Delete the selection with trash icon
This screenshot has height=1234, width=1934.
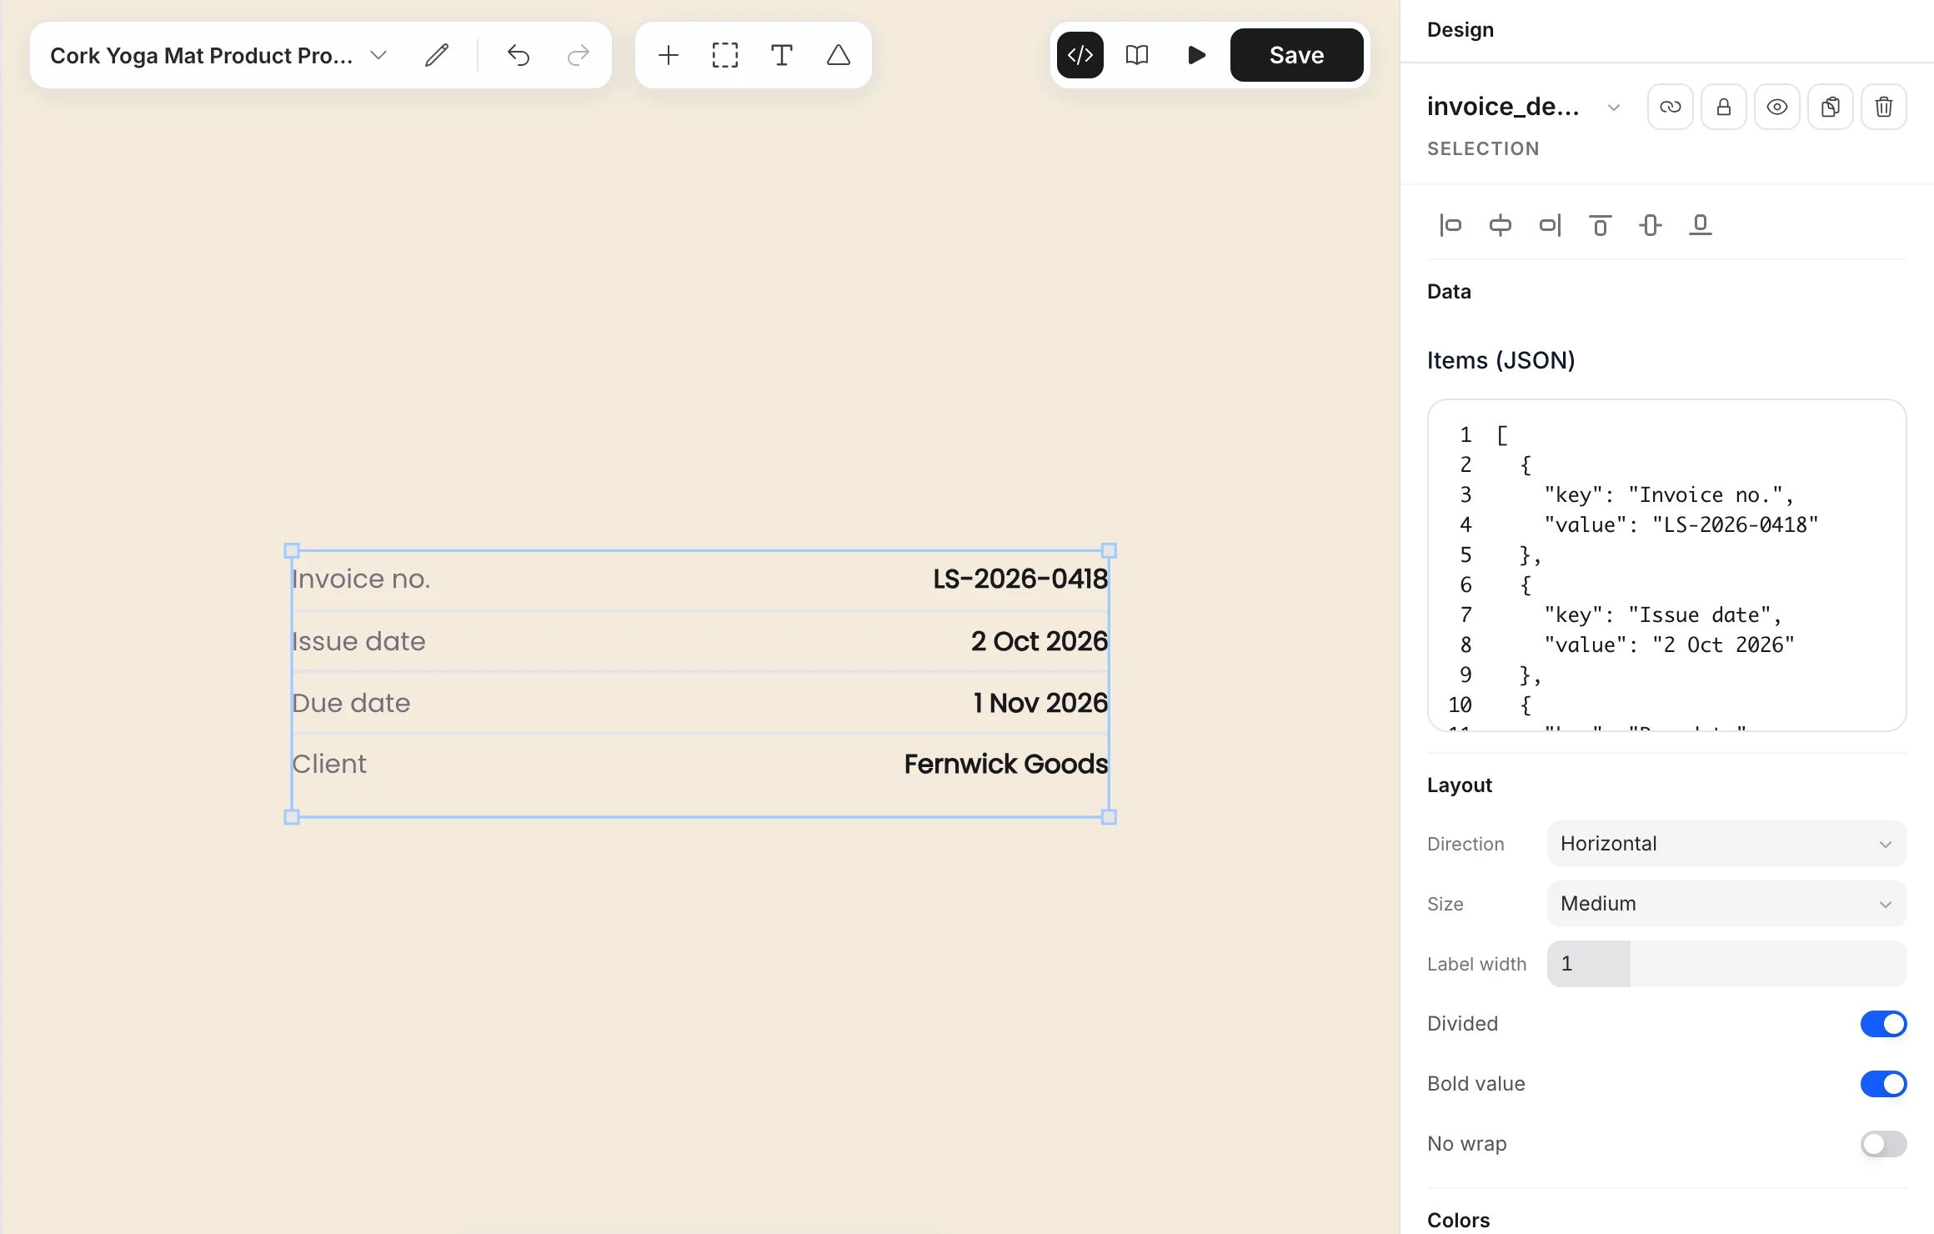pyautogui.click(x=1884, y=107)
